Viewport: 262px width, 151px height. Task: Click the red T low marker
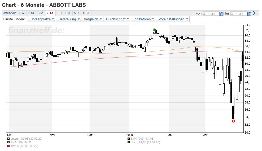(x=233, y=121)
